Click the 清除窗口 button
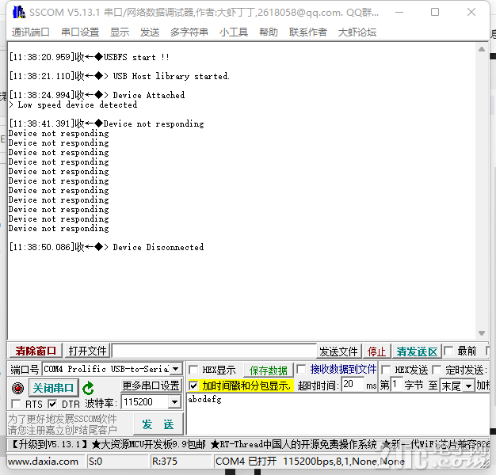The image size is (496, 475). (35, 351)
